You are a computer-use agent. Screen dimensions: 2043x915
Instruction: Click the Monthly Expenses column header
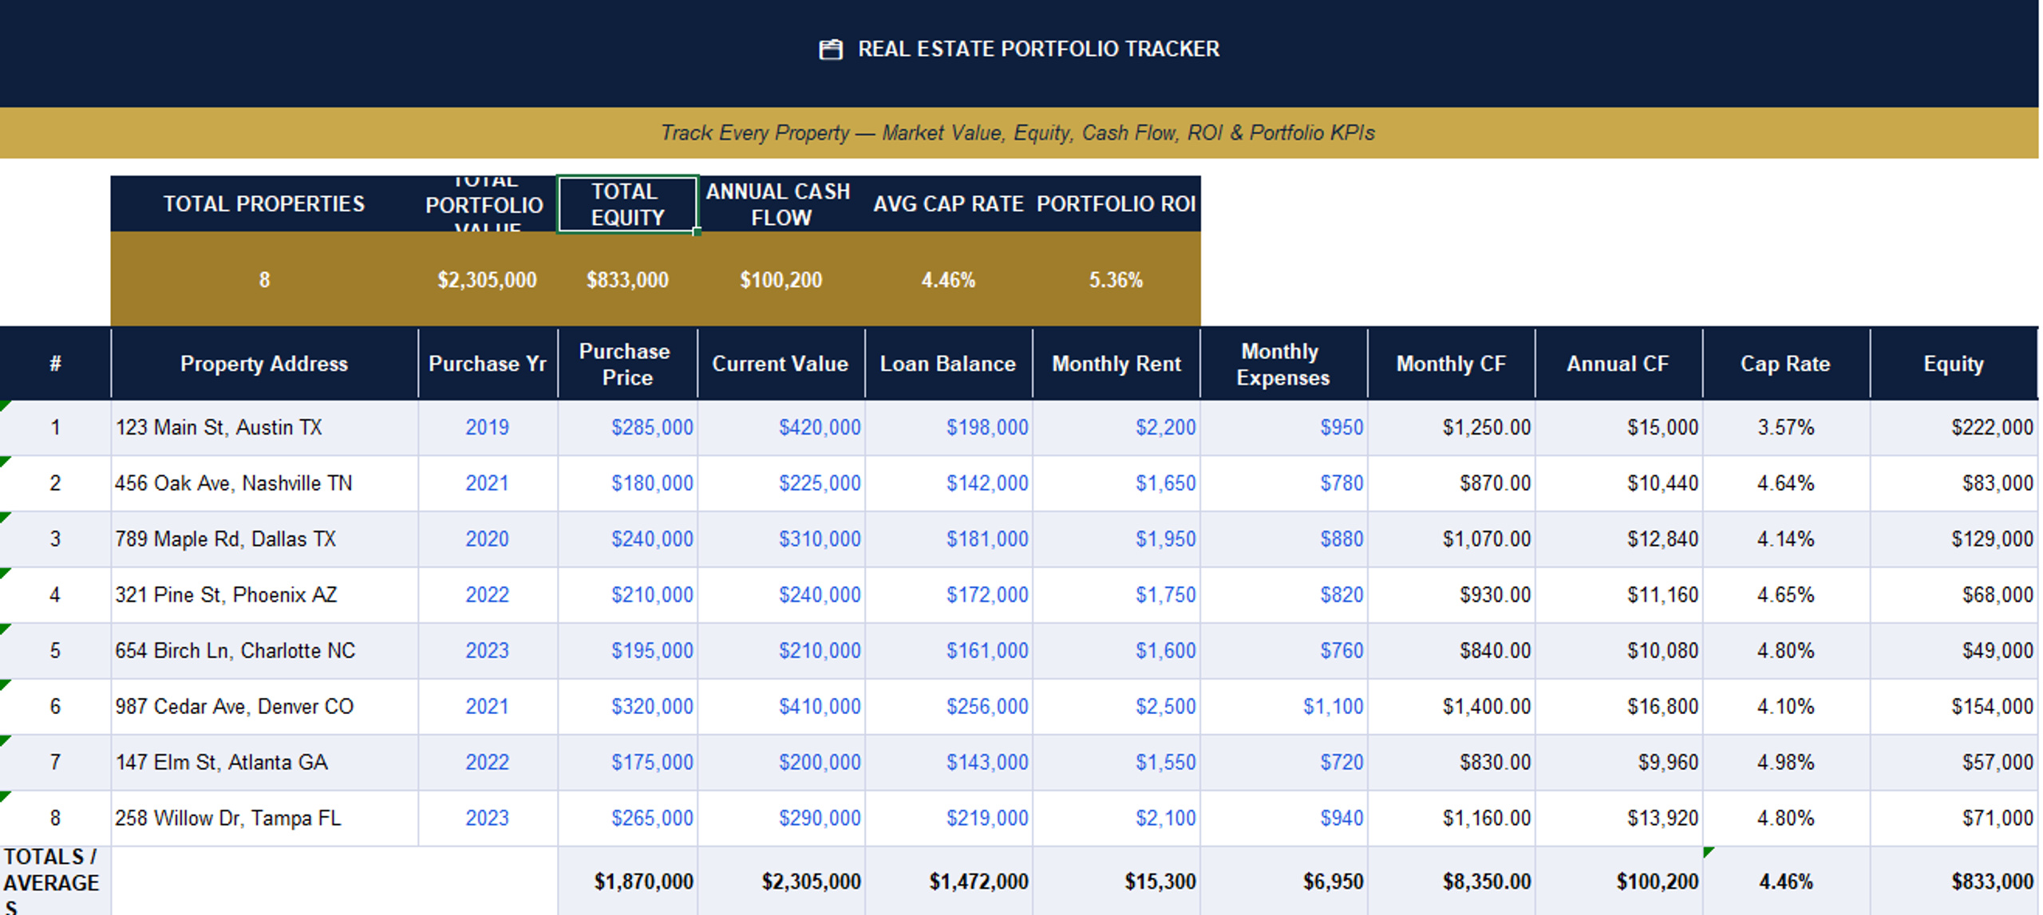click(1283, 364)
